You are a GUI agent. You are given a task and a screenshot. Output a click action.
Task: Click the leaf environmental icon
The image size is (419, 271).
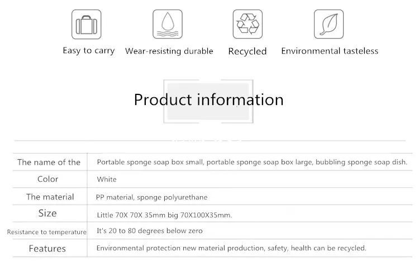pos(328,24)
